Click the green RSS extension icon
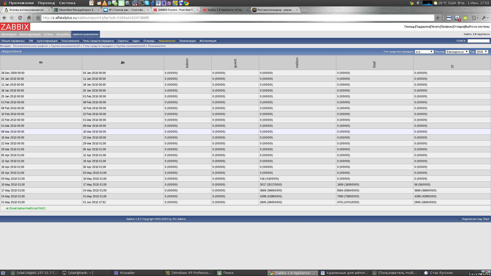The image size is (491, 276). [x=465, y=18]
